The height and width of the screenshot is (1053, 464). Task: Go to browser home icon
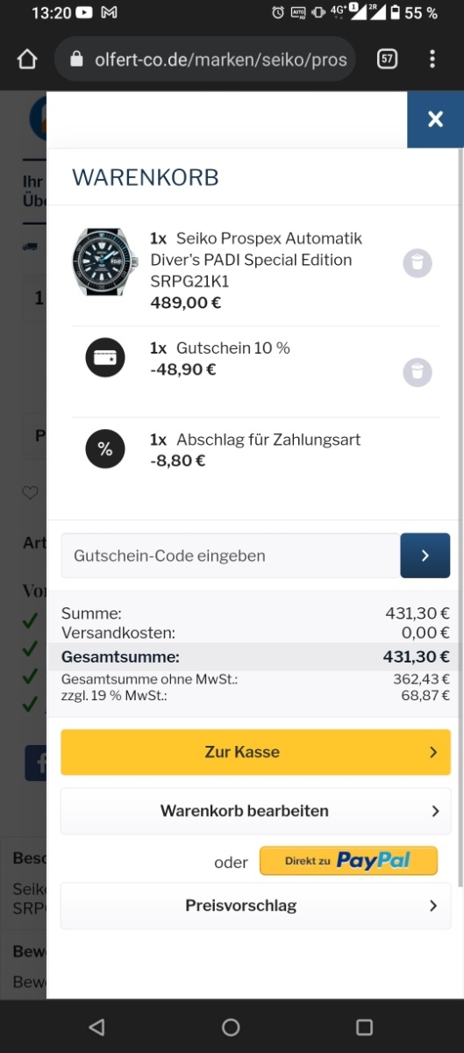pos(27,60)
